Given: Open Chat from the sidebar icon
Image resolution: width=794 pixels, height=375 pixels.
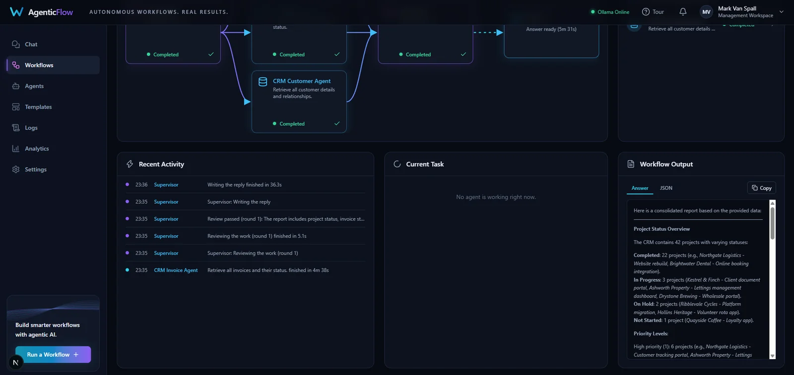Looking at the screenshot, I should click(16, 44).
